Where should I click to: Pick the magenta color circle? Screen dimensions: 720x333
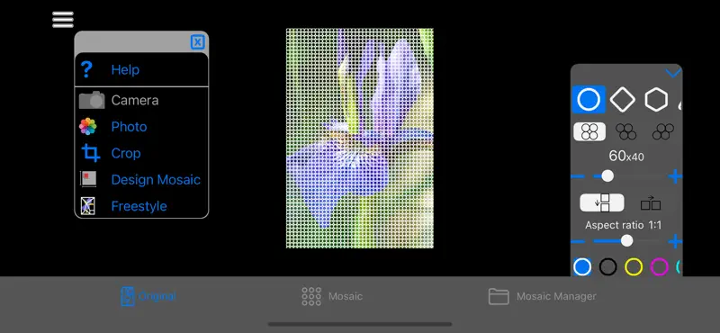pos(660,267)
